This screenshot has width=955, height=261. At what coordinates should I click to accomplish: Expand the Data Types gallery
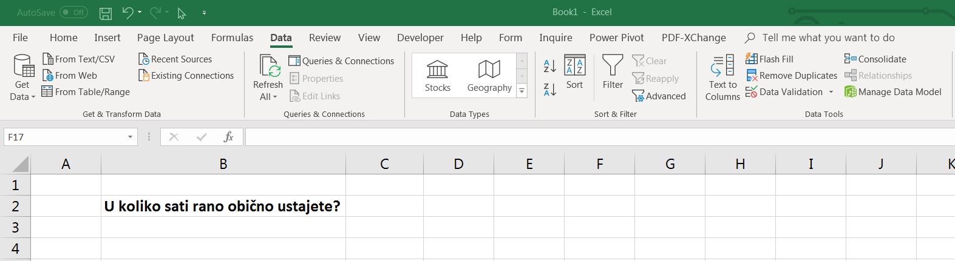[522, 91]
